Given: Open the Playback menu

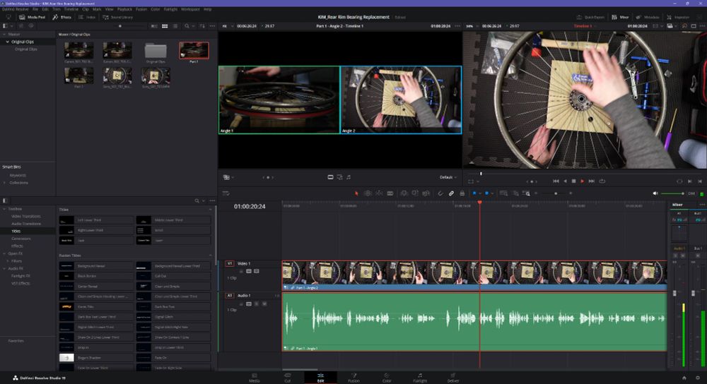Looking at the screenshot, I should coord(124,9).
